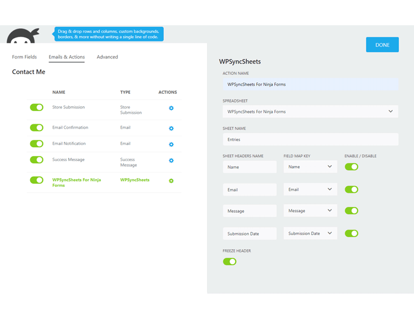Toggle the Store Submission action off

click(36, 107)
